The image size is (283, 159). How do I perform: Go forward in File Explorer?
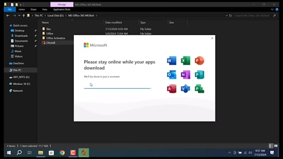coord(14,15)
